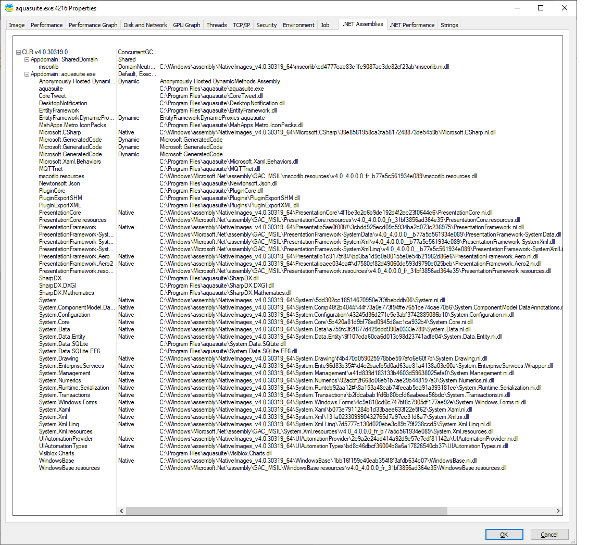Click the aquasuite app icon in title bar
The height and width of the screenshot is (545, 600).
coord(8,8)
